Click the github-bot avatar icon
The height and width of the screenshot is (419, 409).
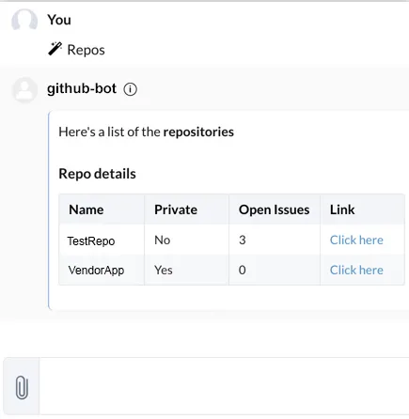point(24,90)
